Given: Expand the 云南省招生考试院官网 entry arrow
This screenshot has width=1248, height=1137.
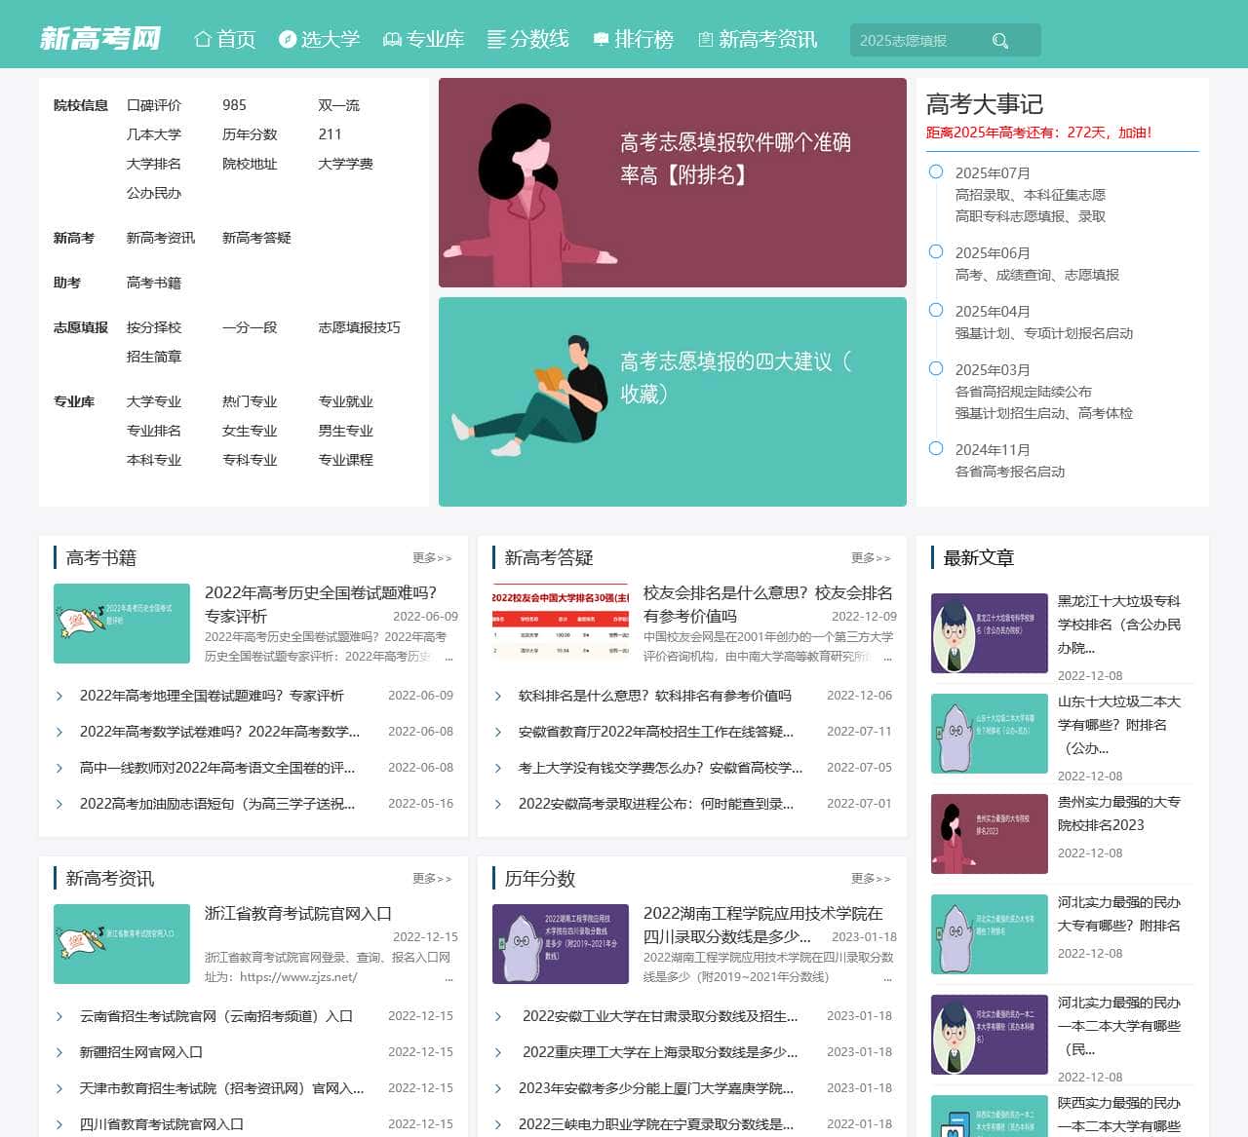Looking at the screenshot, I should (59, 1016).
